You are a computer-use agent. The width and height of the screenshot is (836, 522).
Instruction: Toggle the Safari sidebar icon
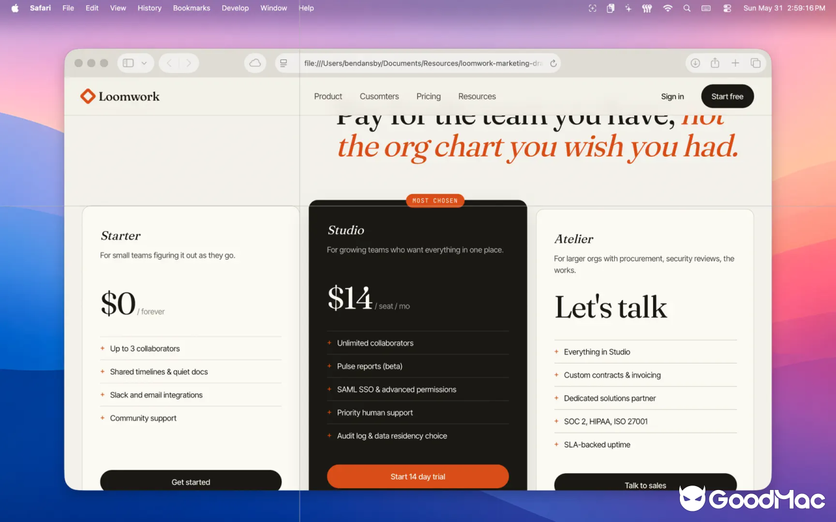pyautogui.click(x=129, y=63)
